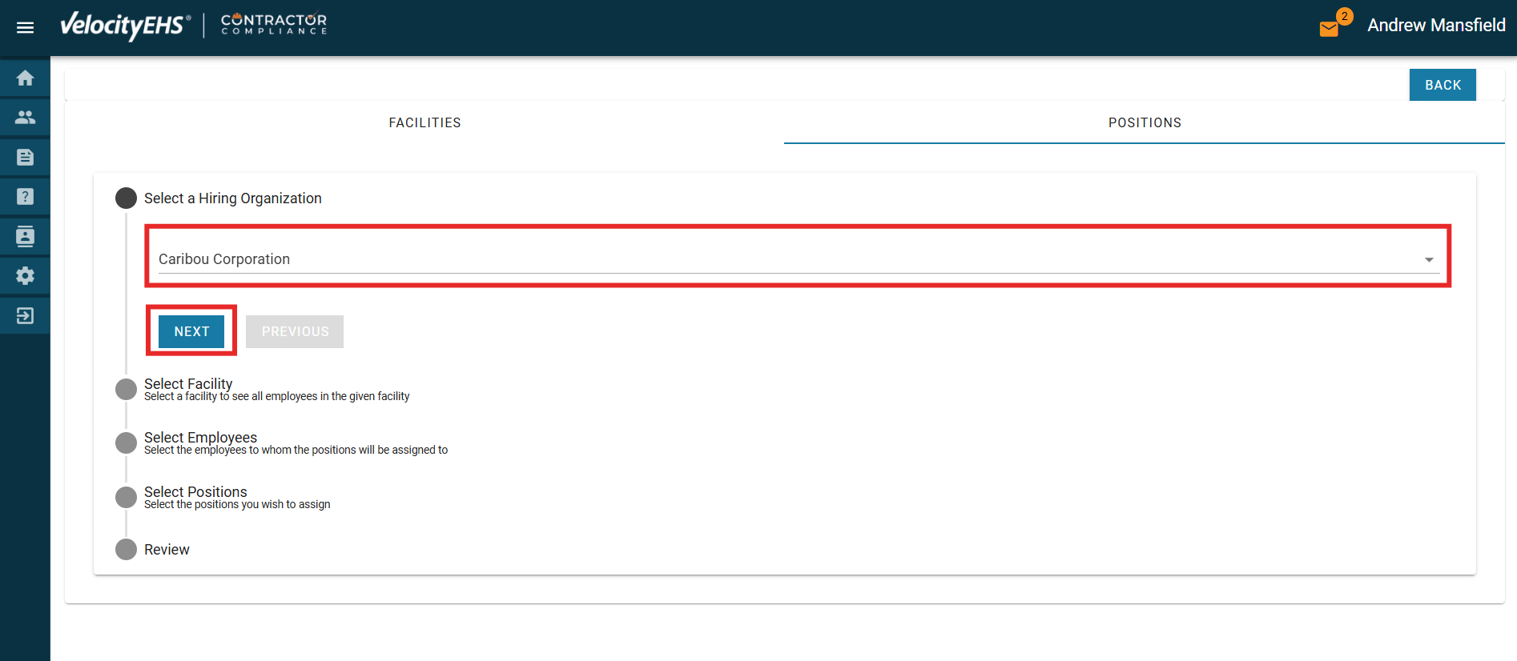This screenshot has height=661, width=1517.
Task: Open the Andrew Mansfield user menu
Action: (x=1435, y=26)
